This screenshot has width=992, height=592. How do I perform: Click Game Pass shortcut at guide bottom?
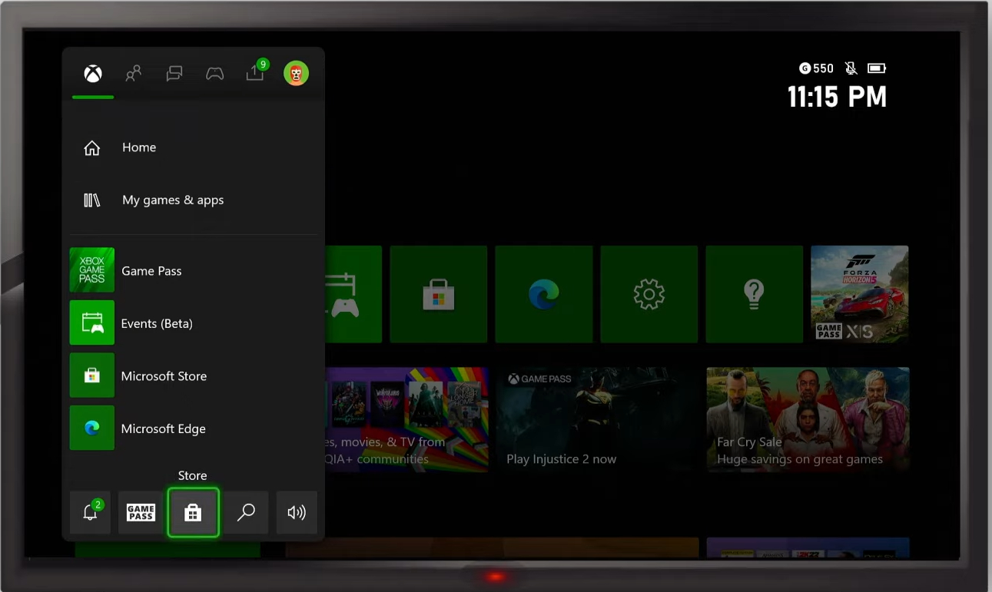[x=141, y=513]
